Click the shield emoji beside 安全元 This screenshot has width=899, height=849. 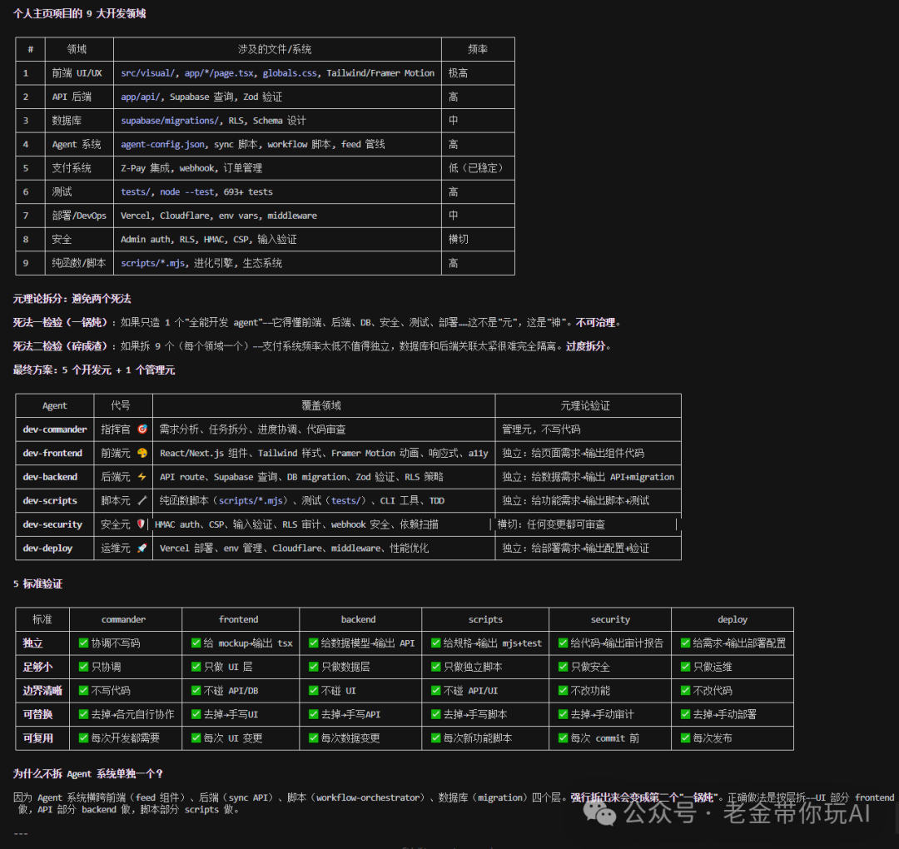(x=141, y=524)
